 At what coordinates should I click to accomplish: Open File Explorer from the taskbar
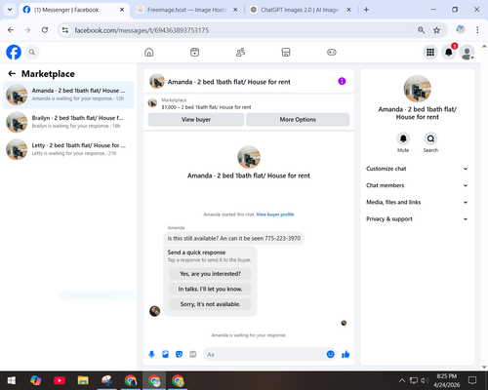(83, 380)
